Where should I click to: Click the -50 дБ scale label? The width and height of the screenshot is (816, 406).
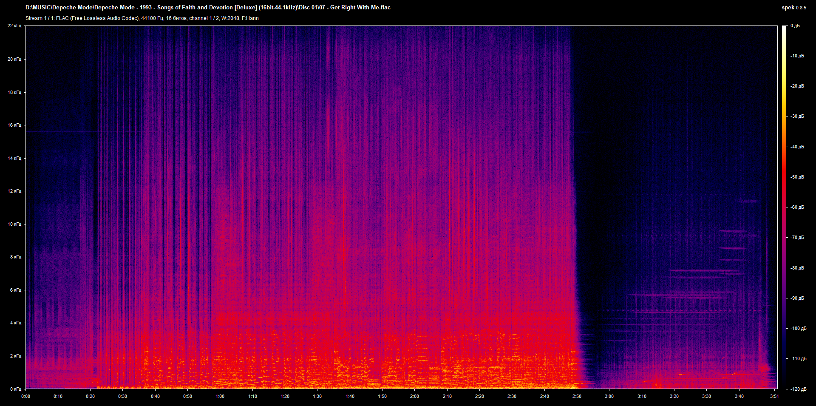pyautogui.click(x=797, y=177)
